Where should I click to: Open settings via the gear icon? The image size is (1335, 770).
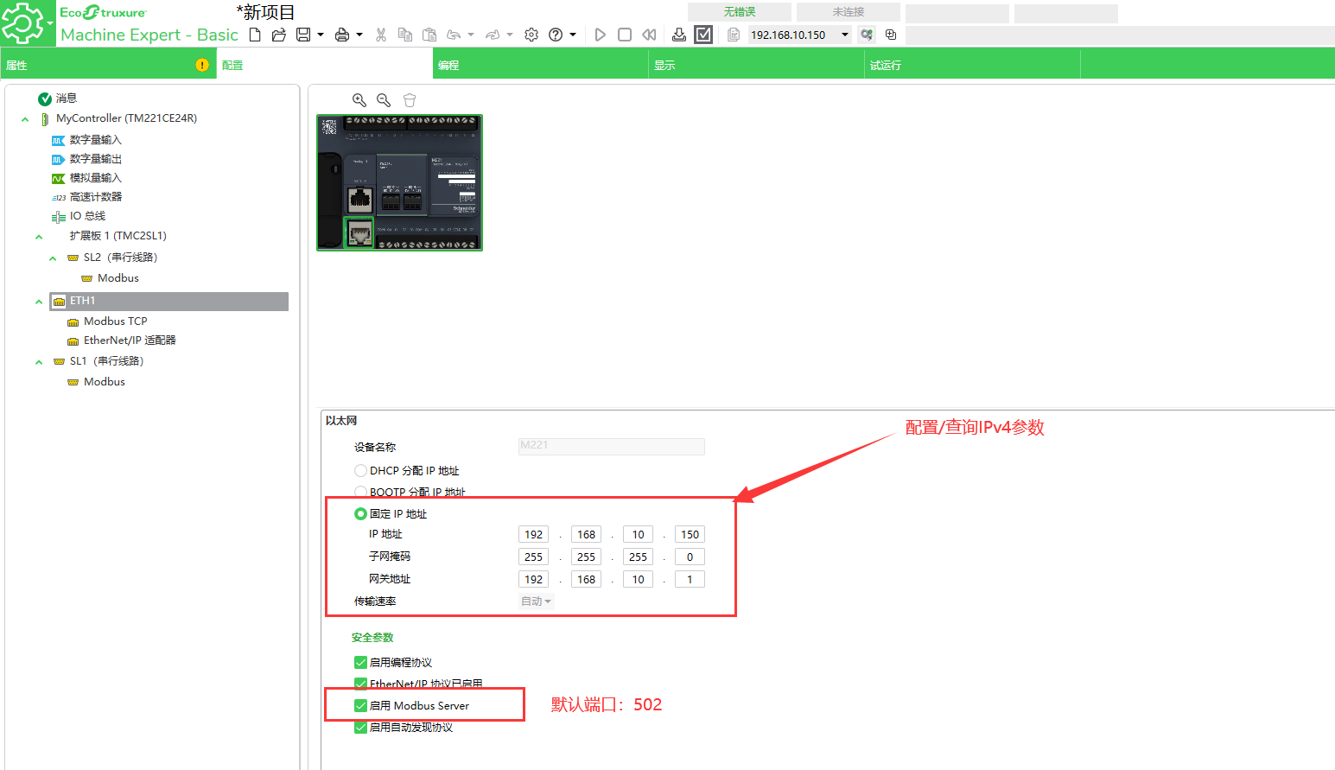click(531, 35)
